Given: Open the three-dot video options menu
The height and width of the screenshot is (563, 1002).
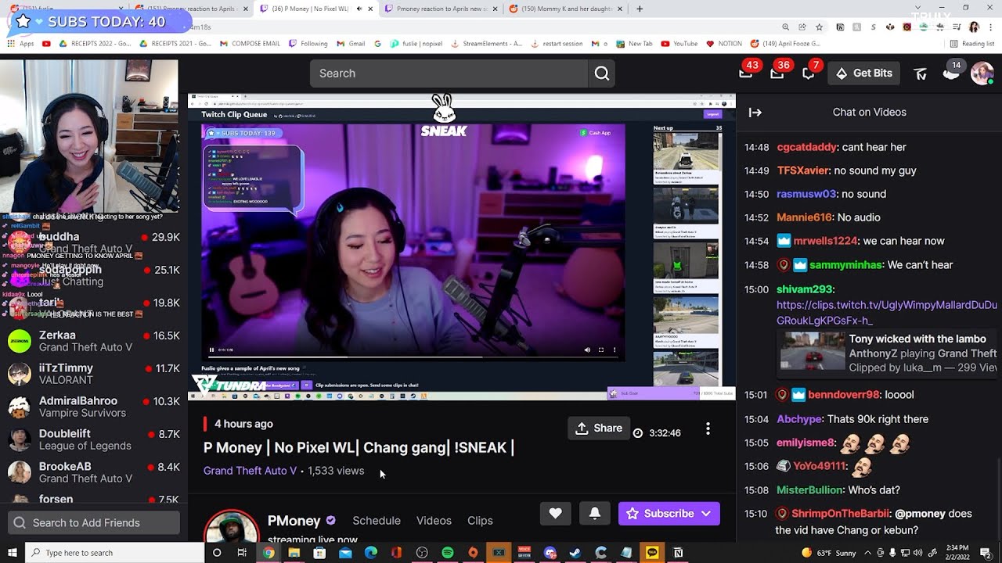Looking at the screenshot, I should pyautogui.click(x=708, y=429).
